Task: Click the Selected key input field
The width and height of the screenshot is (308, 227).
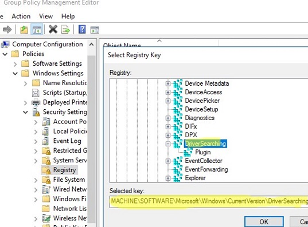Action: click(209, 201)
